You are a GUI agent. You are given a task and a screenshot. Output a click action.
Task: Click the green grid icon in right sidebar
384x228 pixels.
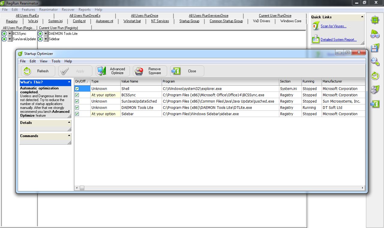(x=375, y=20)
